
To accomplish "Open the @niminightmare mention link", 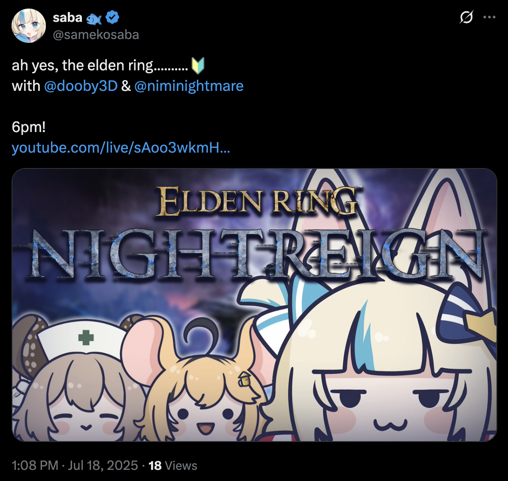I will [x=188, y=86].
